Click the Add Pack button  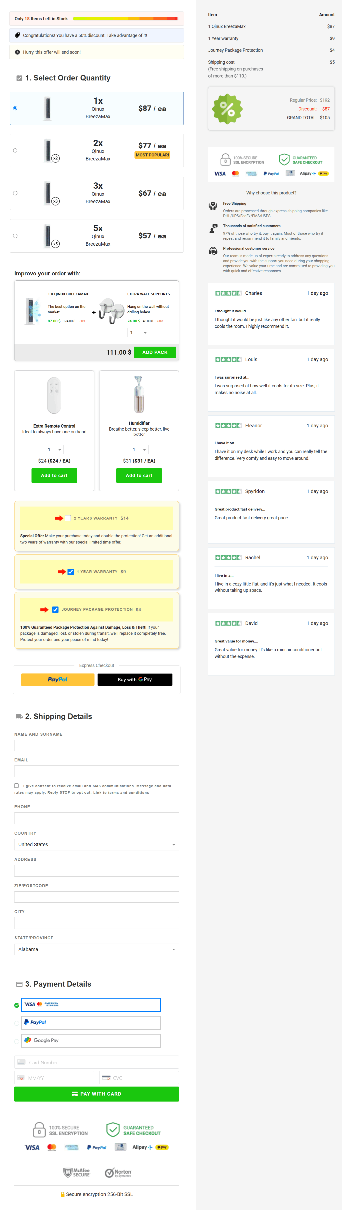154,352
